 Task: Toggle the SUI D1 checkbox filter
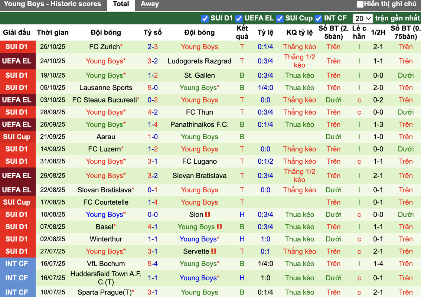[205, 19]
